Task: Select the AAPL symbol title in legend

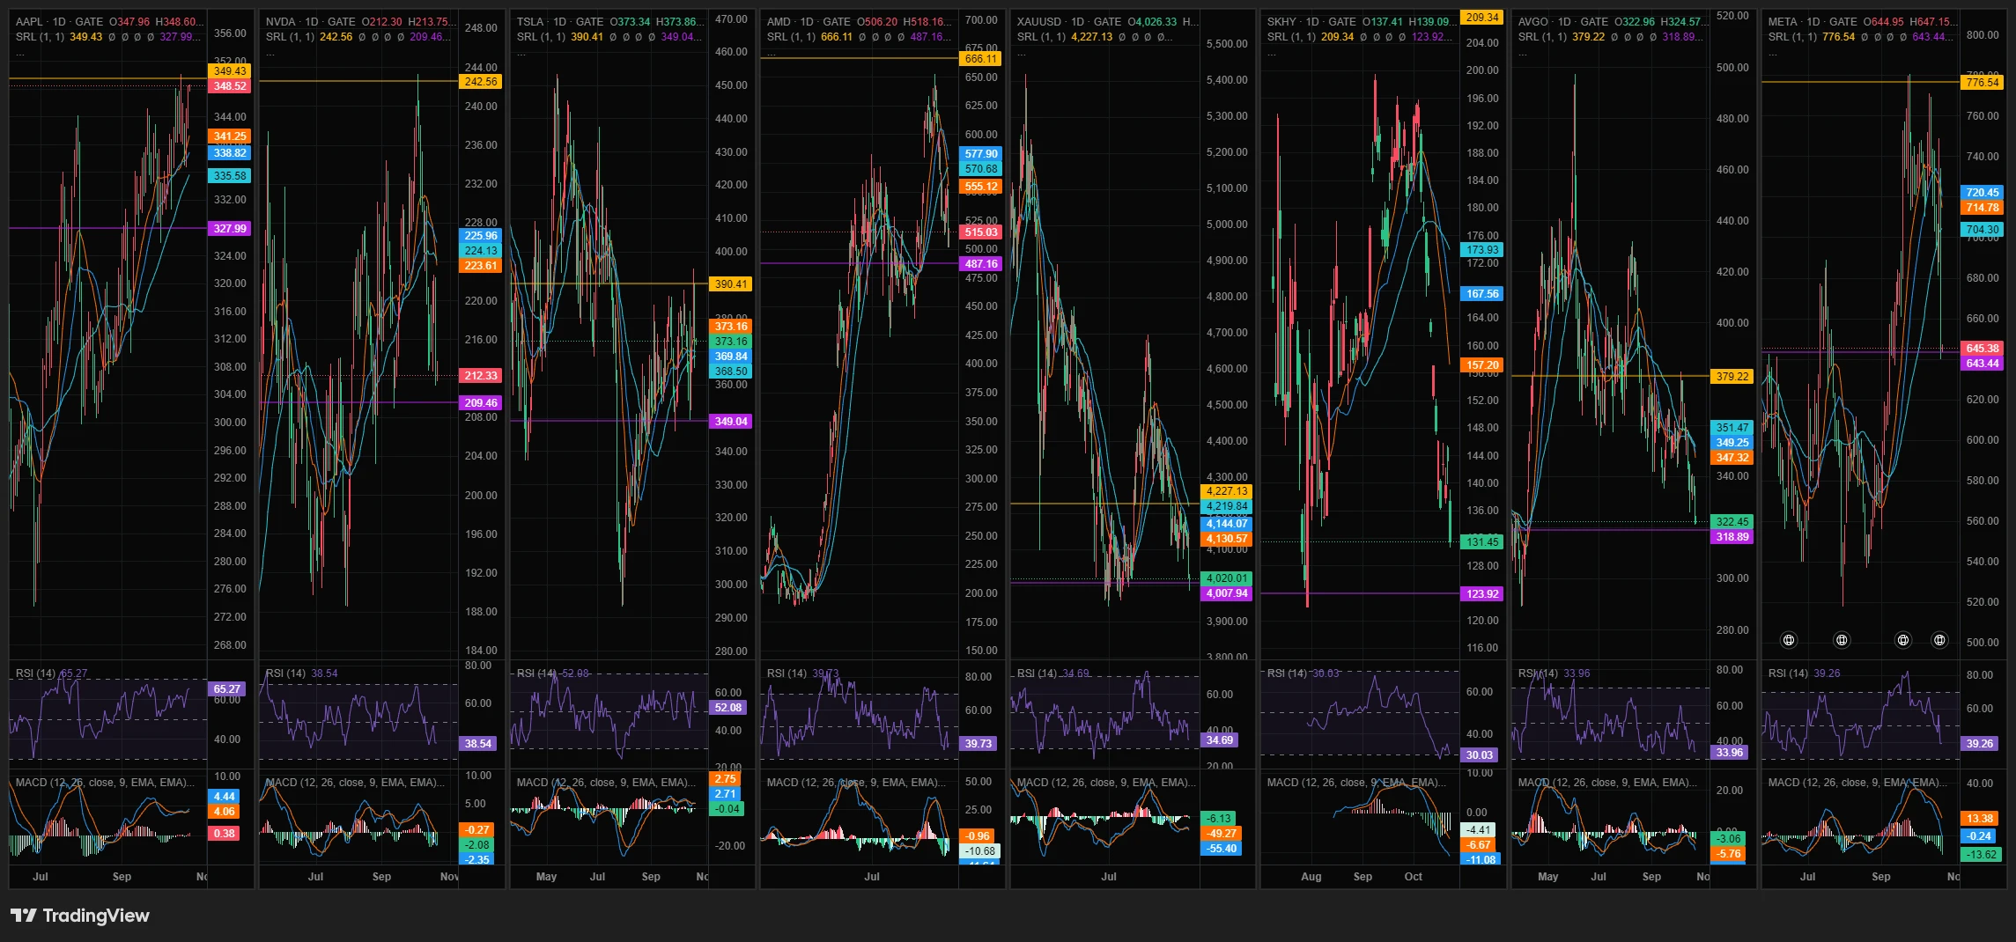Action: coord(30,22)
